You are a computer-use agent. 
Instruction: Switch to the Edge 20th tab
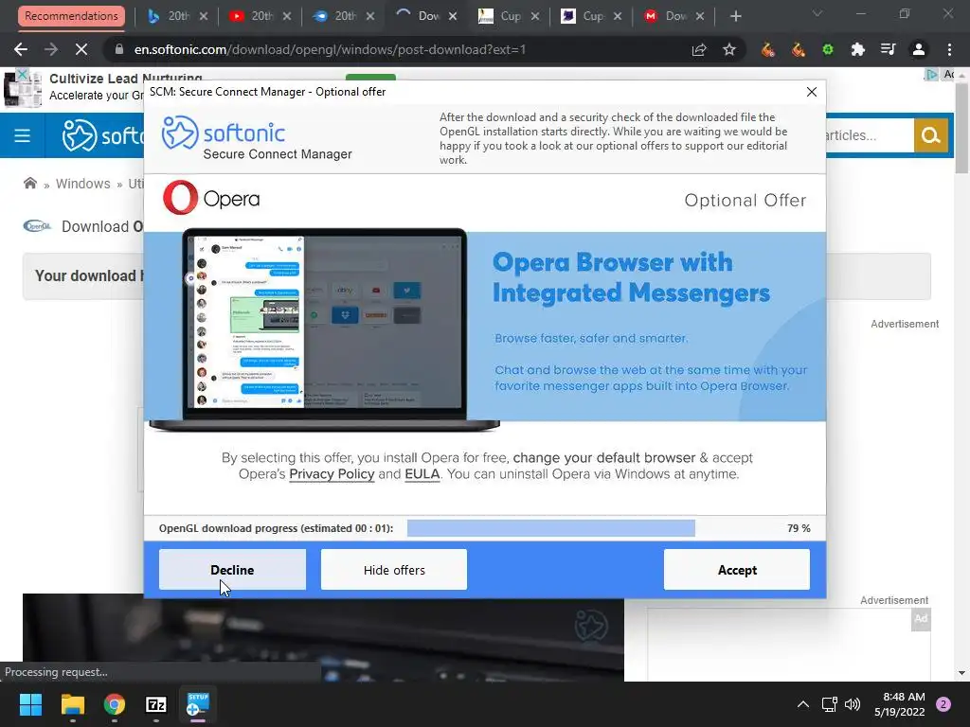tap(335, 16)
